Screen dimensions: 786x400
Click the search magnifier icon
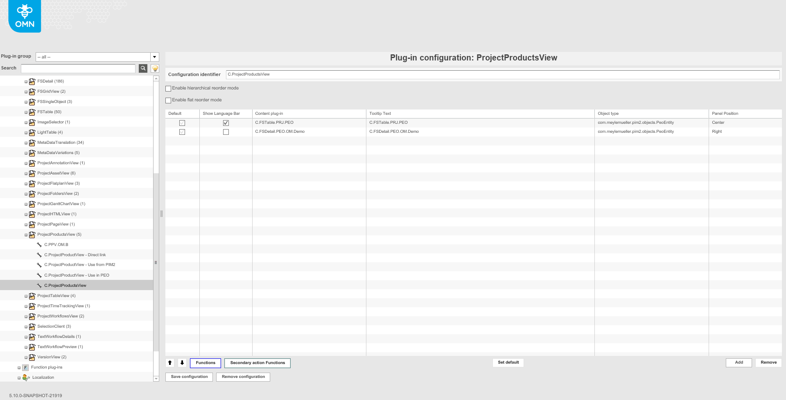142,68
